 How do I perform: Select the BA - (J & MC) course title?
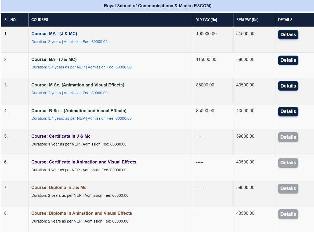(x=54, y=60)
